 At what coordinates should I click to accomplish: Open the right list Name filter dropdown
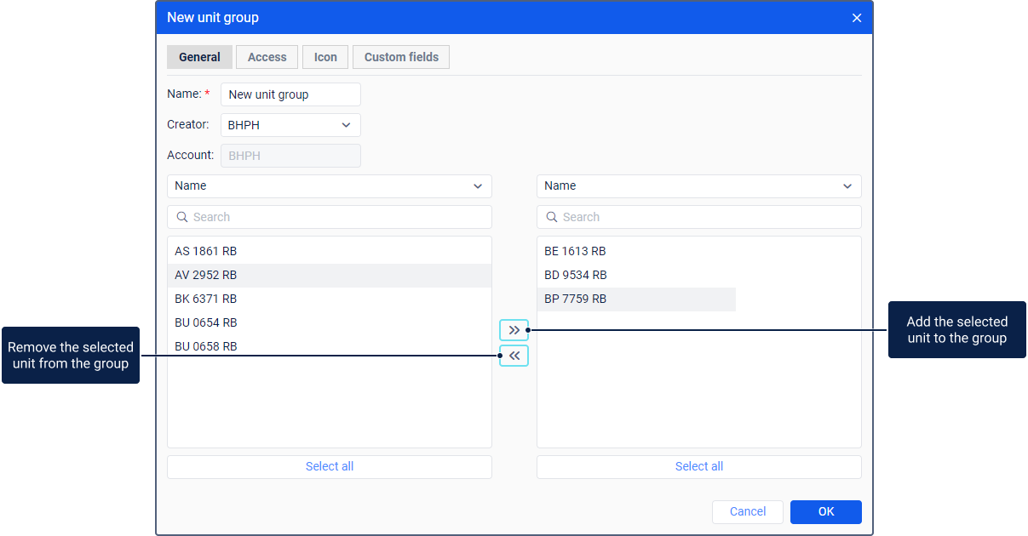[699, 186]
